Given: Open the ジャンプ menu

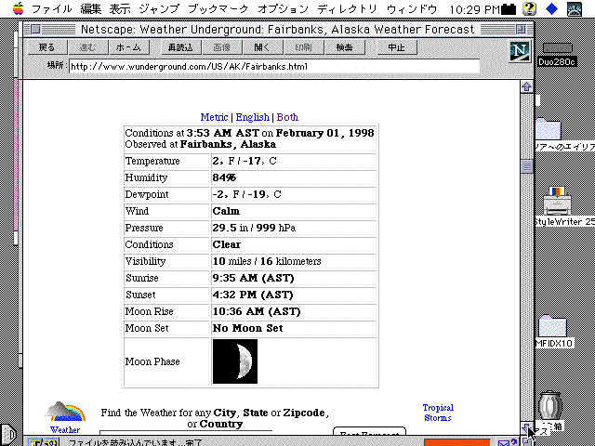Looking at the screenshot, I should (x=159, y=8).
